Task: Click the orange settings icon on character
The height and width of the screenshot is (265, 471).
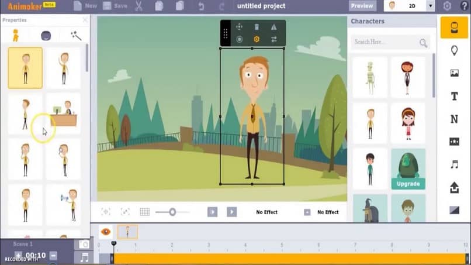Action: (257, 39)
